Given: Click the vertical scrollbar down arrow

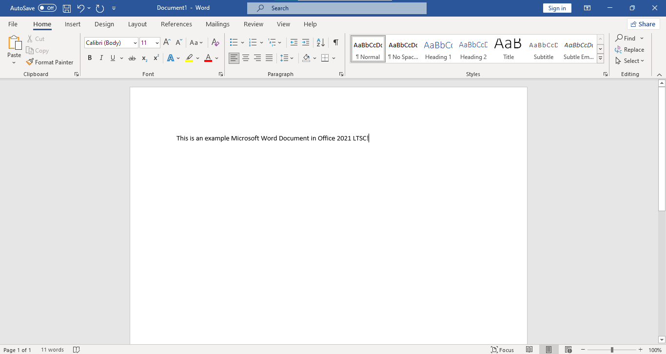Looking at the screenshot, I should (x=662, y=340).
